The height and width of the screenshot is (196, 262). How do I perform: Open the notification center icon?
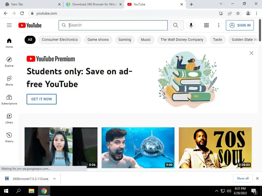pos(254,191)
